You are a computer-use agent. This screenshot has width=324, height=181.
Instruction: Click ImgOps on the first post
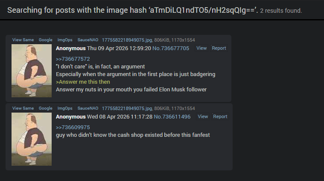65,40
